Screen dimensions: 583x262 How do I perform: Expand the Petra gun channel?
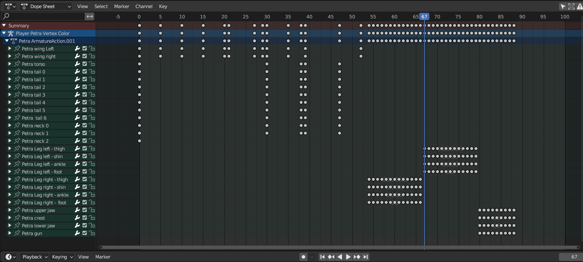click(10, 233)
